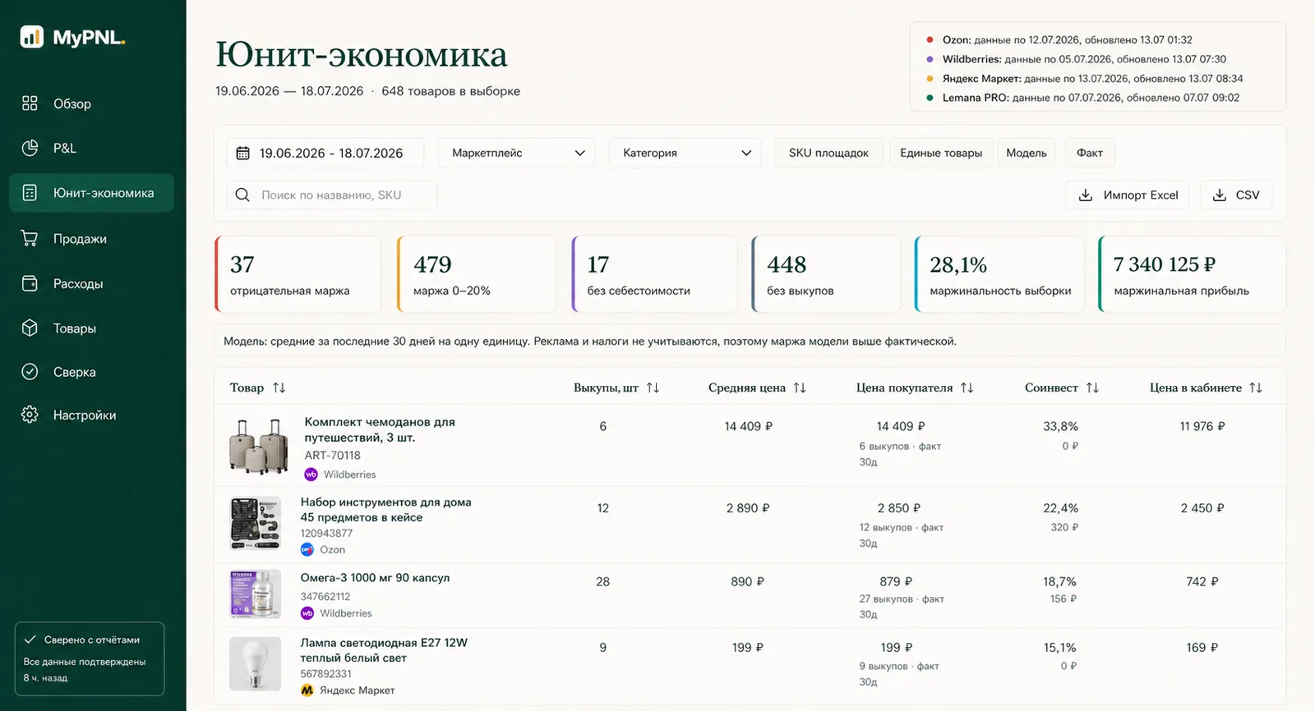Sort by Выкупы, шт column arrows
This screenshot has width=1315, height=711.
(x=653, y=388)
